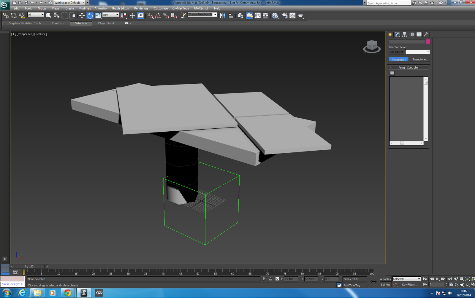Open the Modifiers menu

click(85, 8)
